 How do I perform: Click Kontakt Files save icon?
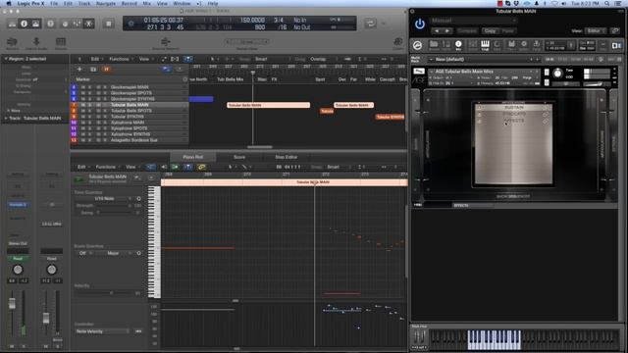tap(537, 45)
